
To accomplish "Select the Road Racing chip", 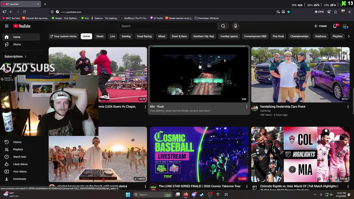I will pyautogui.click(x=144, y=36).
